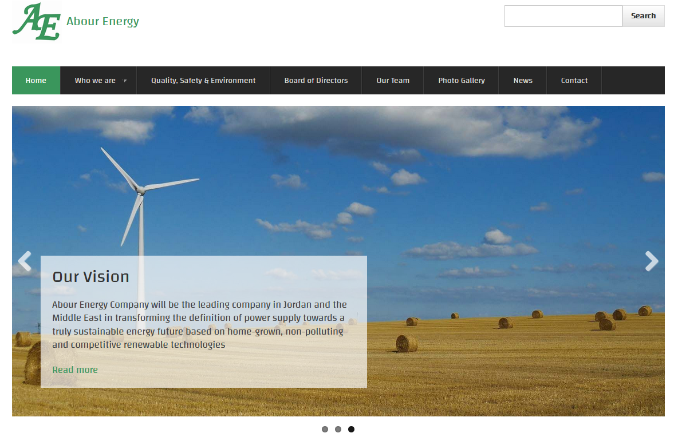682x437 pixels.
Task: Select the second slider pagination dot
Action: [338, 429]
